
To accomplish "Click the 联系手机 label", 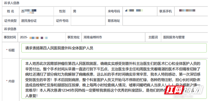I will point(166,11).
